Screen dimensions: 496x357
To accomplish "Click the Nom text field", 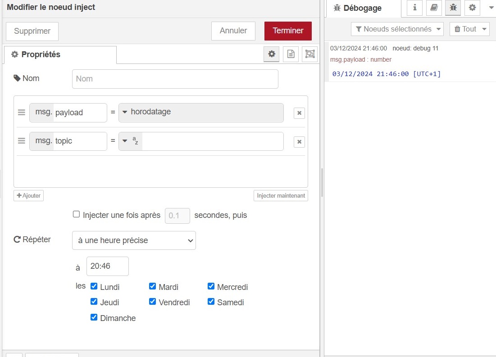I will click(175, 79).
